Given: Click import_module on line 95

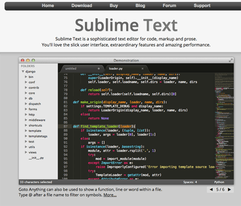Looking at the screenshot, I should 119,159.
